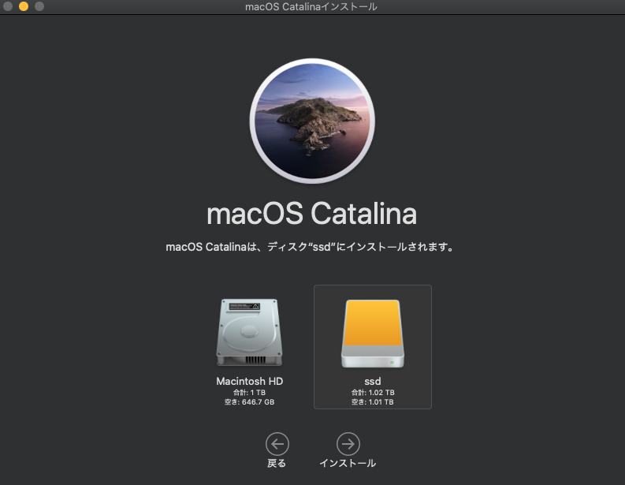This screenshot has height=485, width=625.
Task: Click the macOS Catalina island logo
Action: point(312,121)
